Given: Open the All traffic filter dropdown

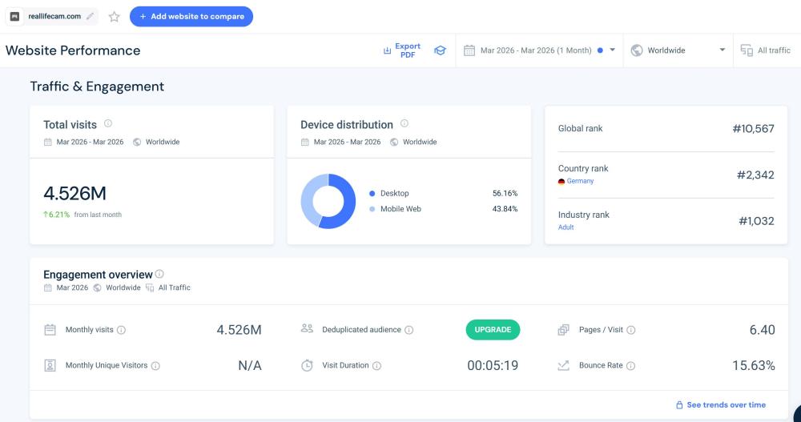Looking at the screenshot, I should click(766, 50).
